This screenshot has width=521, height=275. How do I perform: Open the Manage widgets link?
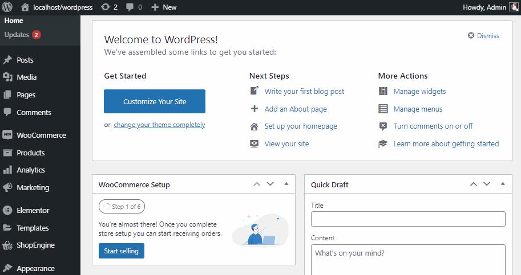pos(419,92)
